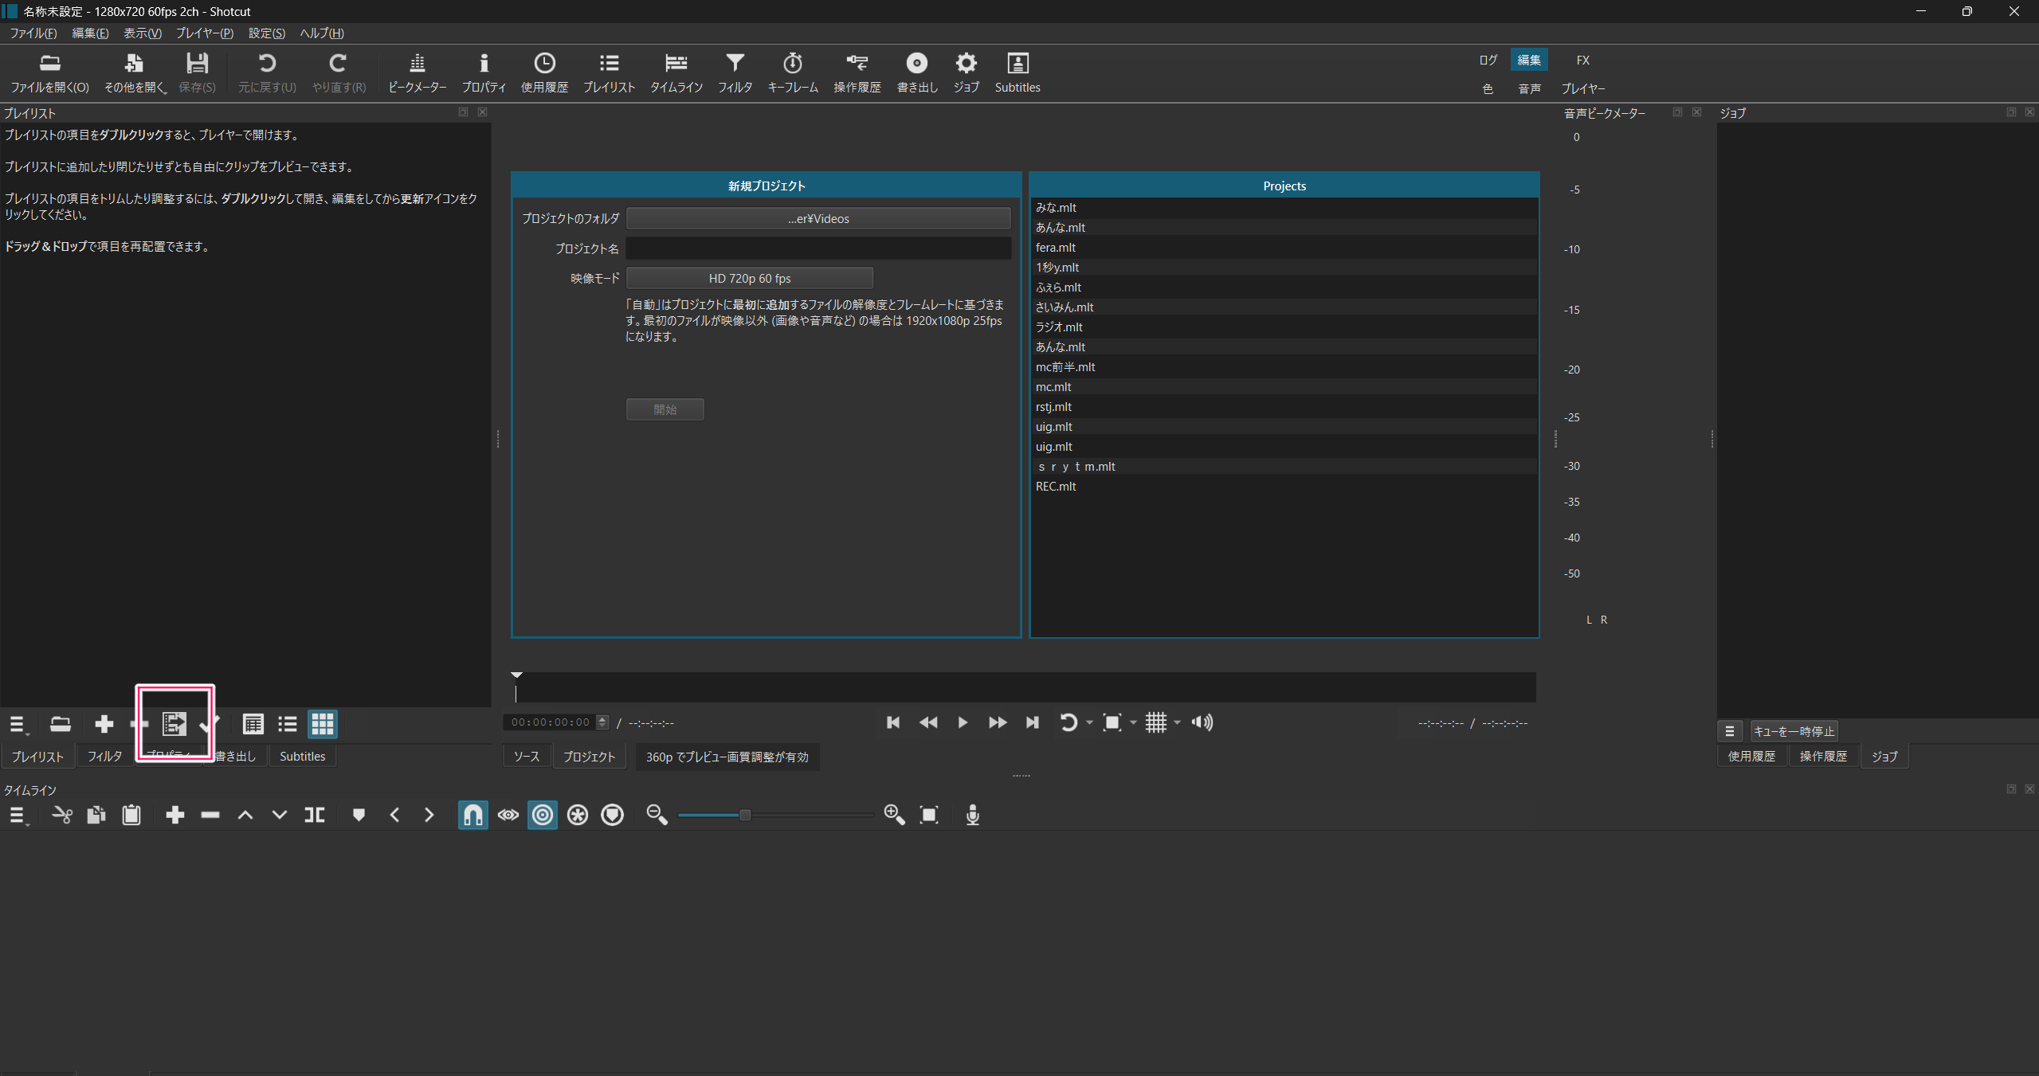The image size is (2039, 1076).
Task: Open the 映像モード HD 720p 60 fps dropdown
Action: [x=750, y=278]
